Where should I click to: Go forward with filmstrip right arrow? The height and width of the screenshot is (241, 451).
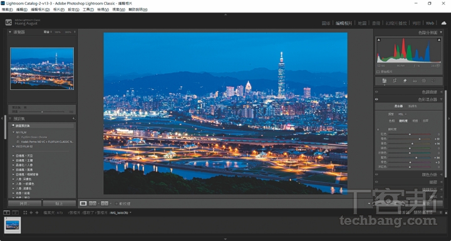pos(36,213)
